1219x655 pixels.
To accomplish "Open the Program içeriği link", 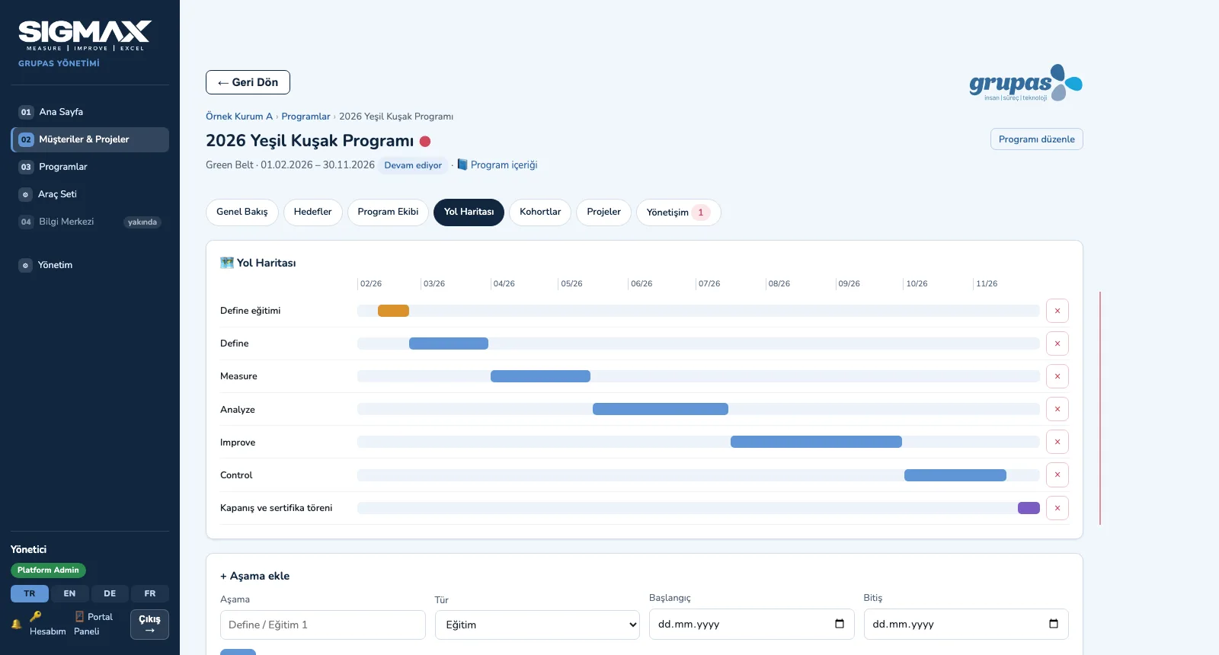I will point(498,165).
